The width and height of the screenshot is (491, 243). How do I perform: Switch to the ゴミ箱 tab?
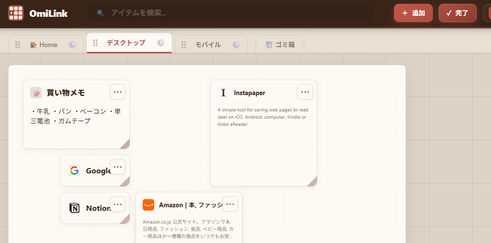[x=280, y=45]
